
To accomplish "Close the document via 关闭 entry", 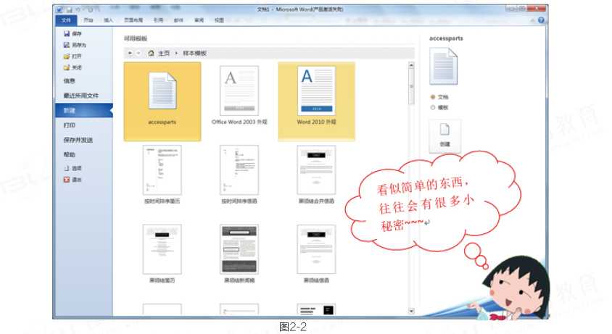I will (73, 67).
